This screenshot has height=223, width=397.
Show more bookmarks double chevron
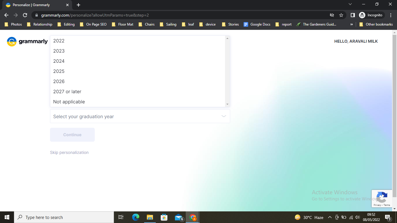[352, 24]
